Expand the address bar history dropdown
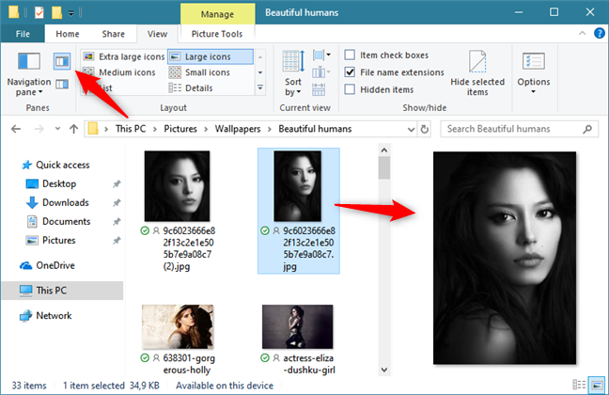 [411, 129]
